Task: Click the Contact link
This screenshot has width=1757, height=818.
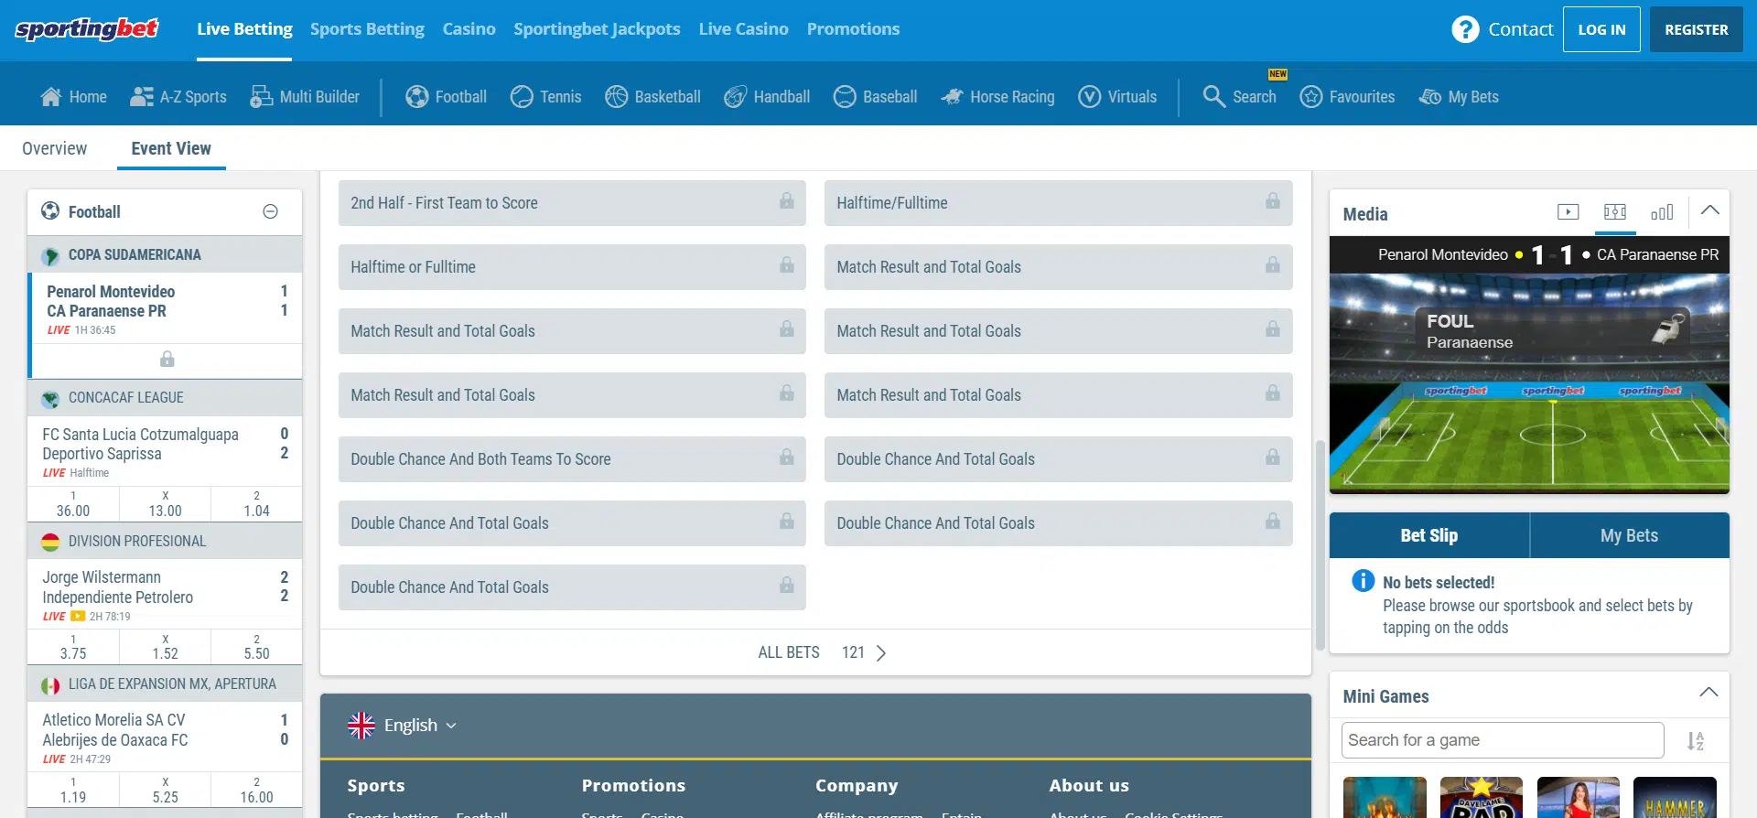Action: click(1520, 29)
